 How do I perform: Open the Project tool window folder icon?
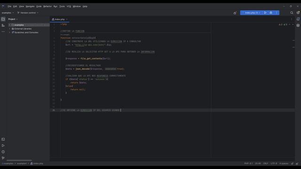point(3,19)
